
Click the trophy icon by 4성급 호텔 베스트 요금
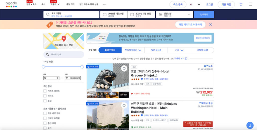coord(132,127)
